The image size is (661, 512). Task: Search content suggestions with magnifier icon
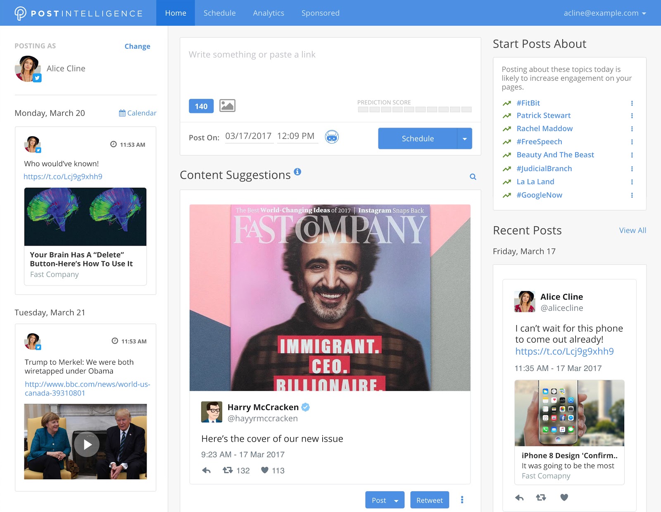pos(473,177)
